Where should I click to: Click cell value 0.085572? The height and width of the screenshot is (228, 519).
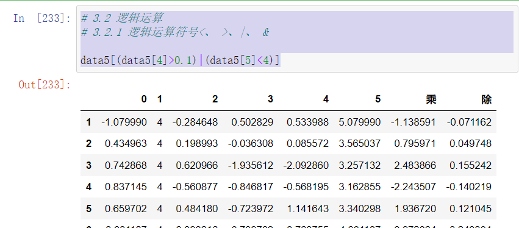coord(308,144)
